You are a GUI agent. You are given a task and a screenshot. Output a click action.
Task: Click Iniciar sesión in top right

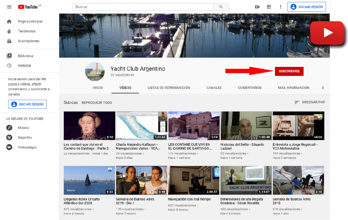pos(307,7)
